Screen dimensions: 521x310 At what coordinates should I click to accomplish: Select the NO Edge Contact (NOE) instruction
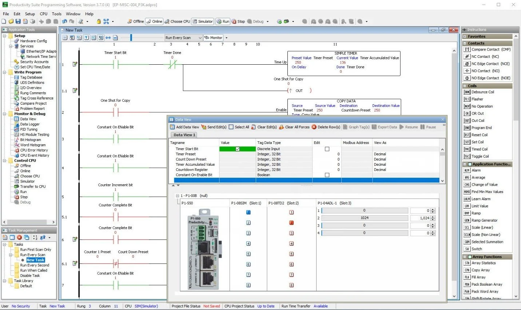(x=487, y=78)
